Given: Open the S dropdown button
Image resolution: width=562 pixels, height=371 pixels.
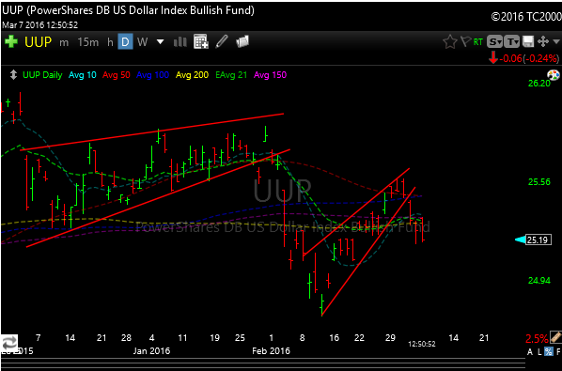Looking at the screenshot, I should 494,42.
